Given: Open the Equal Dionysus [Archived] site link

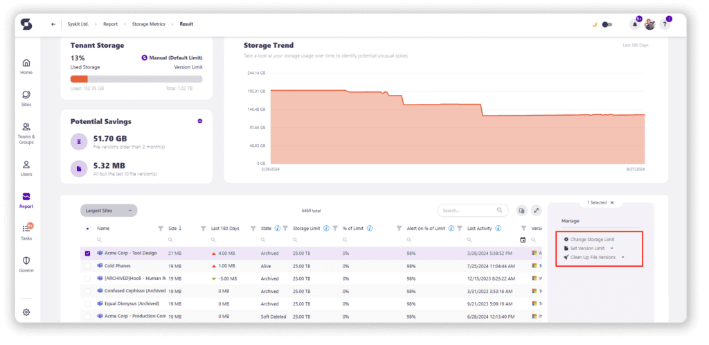Looking at the screenshot, I should pos(132,303).
